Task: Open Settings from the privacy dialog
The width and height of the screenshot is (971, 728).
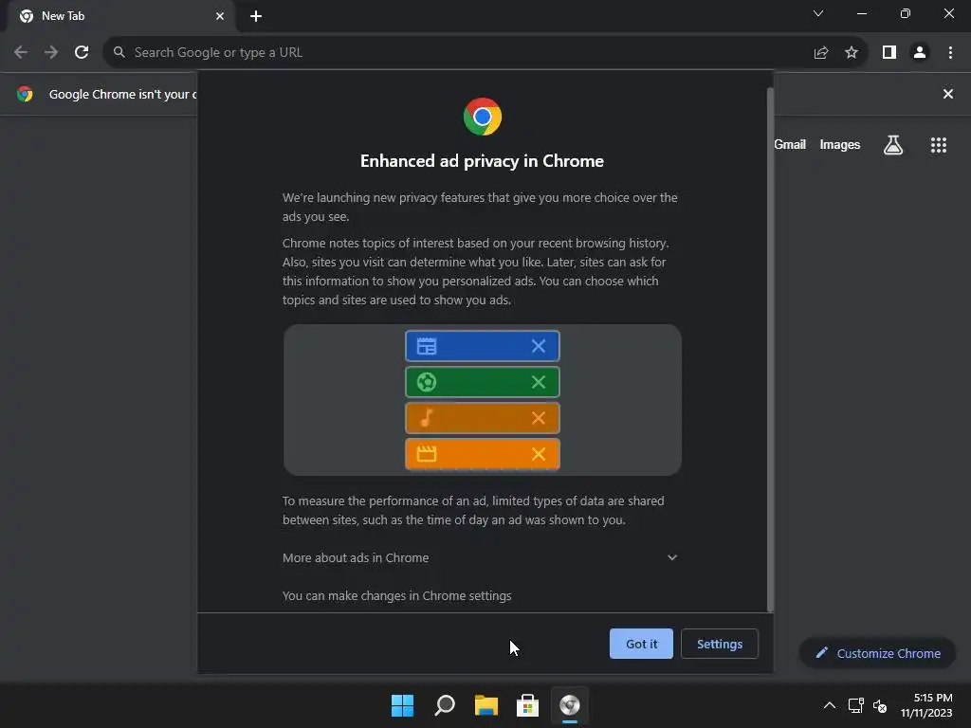Action: tap(720, 644)
